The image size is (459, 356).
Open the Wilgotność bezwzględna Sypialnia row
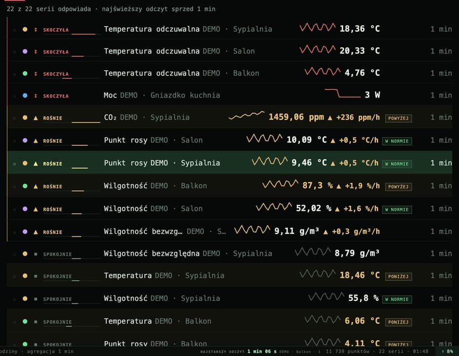pos(229,254)
